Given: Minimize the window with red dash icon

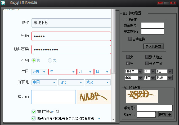Looking at the screenshot, I should pyautogui.click(x=160, y=3).
